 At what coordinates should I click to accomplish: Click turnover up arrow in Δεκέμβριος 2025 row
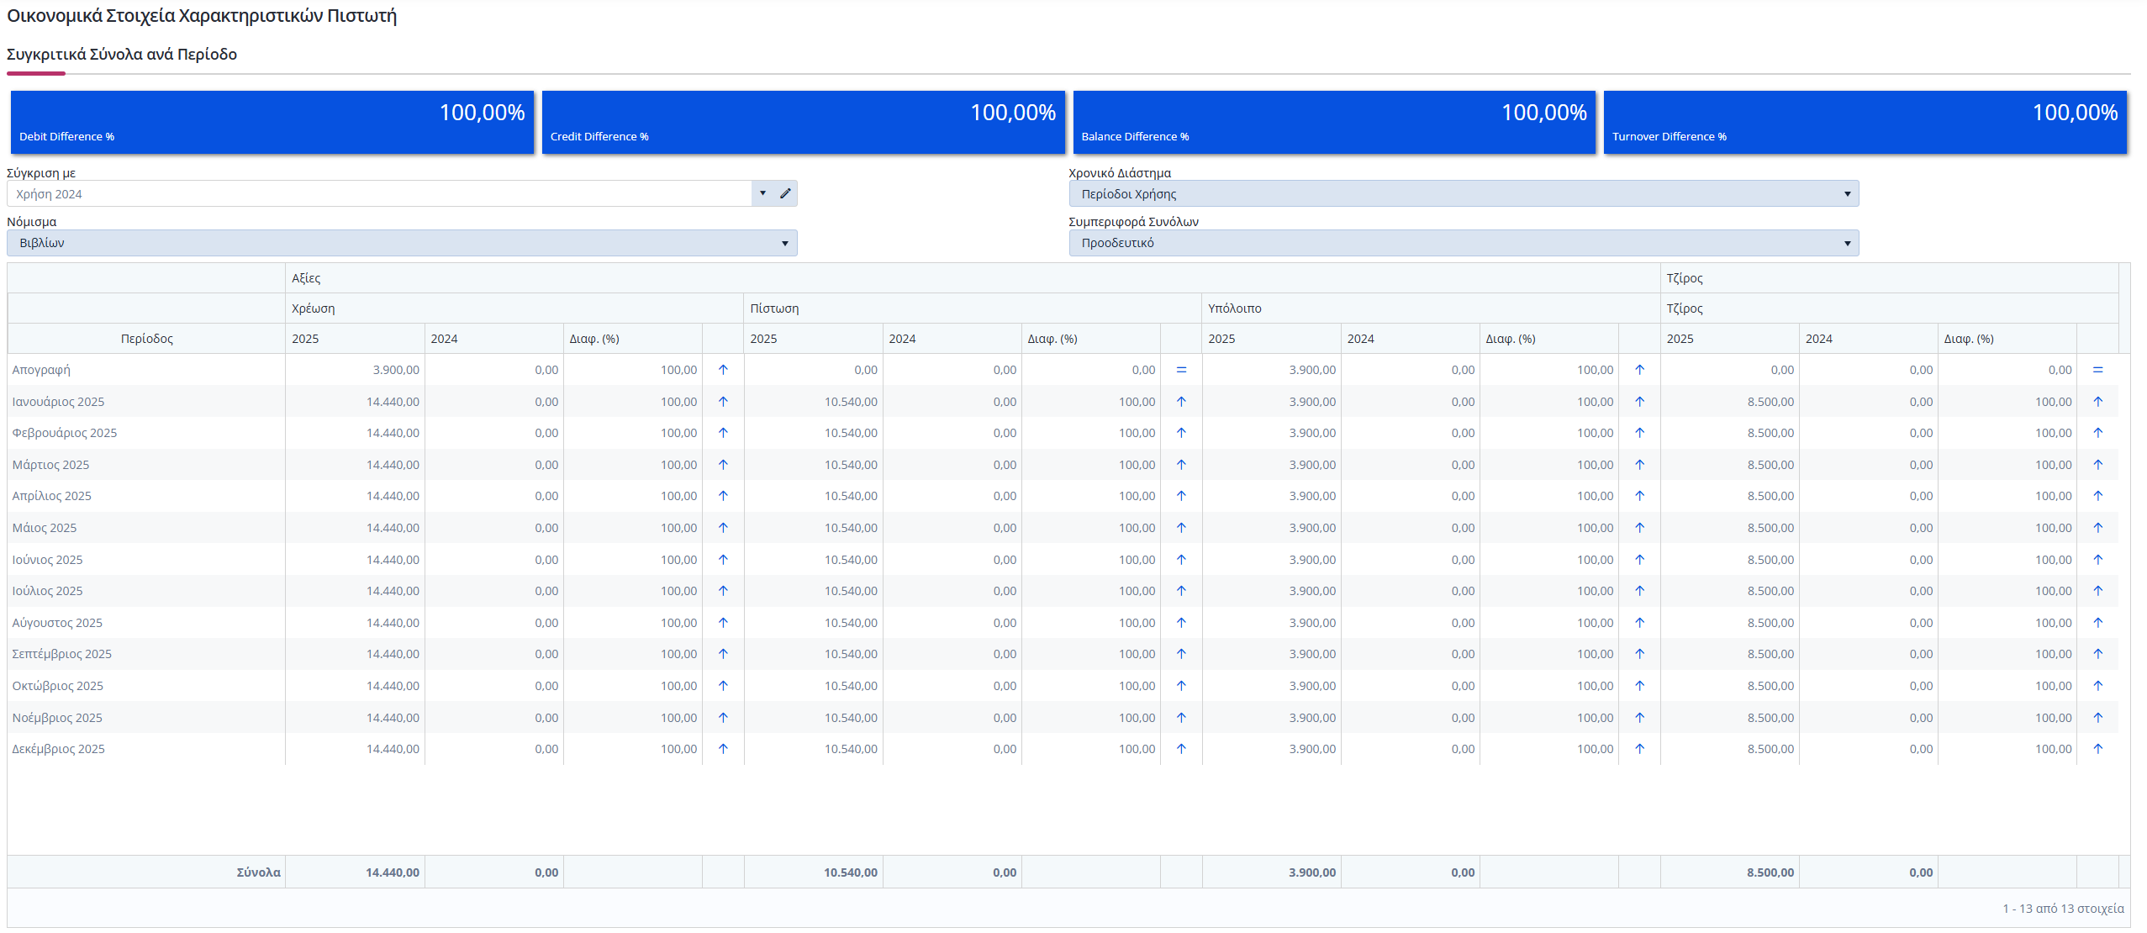2097,749
